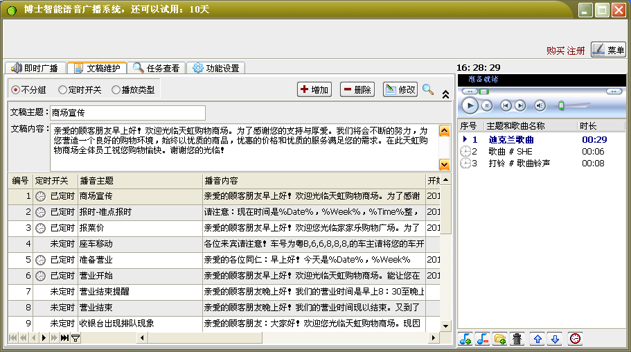
Task: Select the 播放类型 grouping radio option
Action: point(133,90)
